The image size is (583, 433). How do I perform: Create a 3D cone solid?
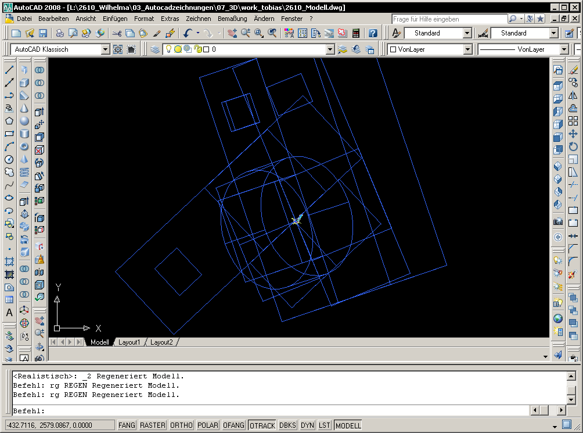[x=24, y=108]
